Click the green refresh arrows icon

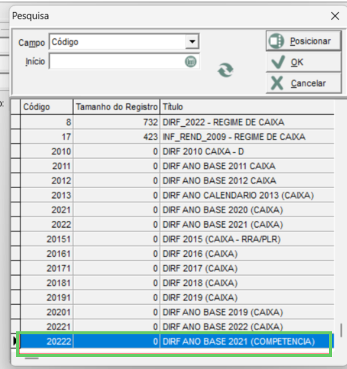coord(225,70)
